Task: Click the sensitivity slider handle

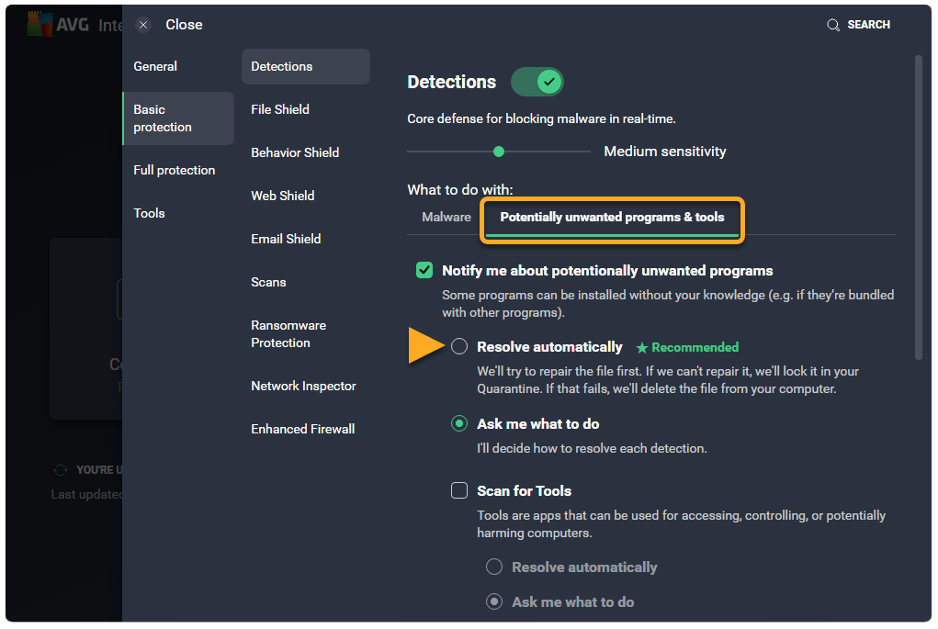Action: [499, 152]
